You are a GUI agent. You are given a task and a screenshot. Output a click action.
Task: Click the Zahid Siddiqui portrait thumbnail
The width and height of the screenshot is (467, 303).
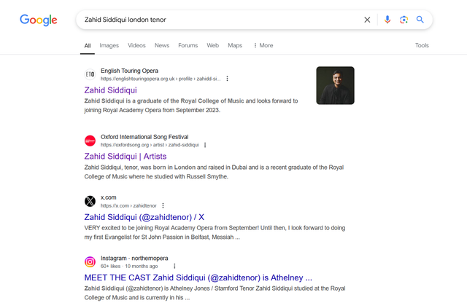click(335, 85)
